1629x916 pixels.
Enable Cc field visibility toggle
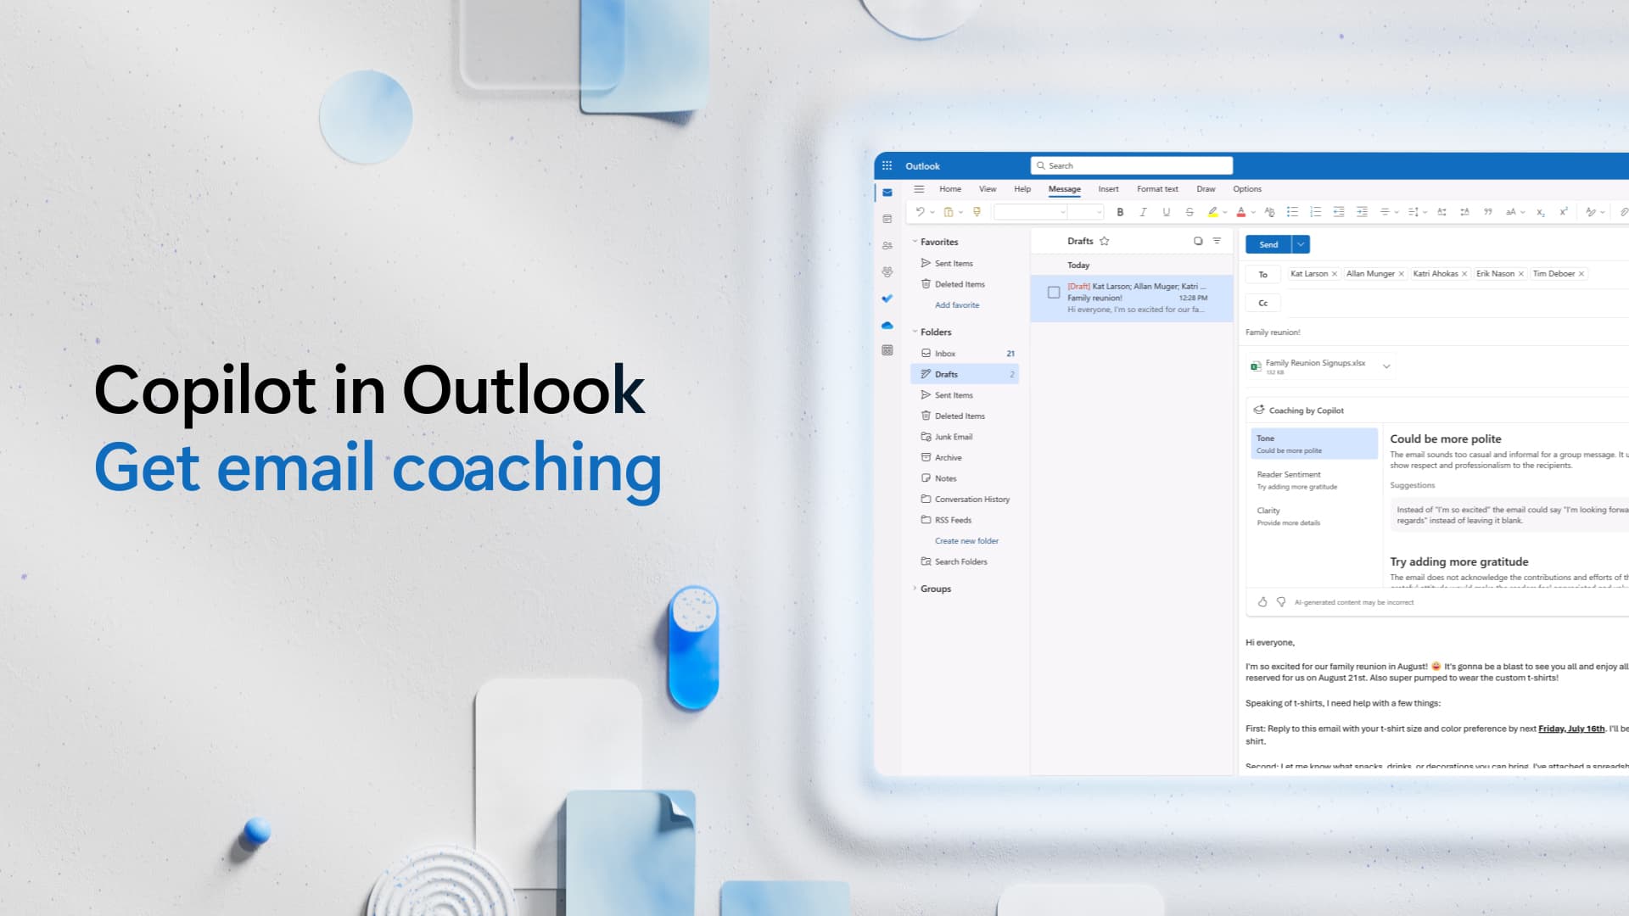[1263, 303]
